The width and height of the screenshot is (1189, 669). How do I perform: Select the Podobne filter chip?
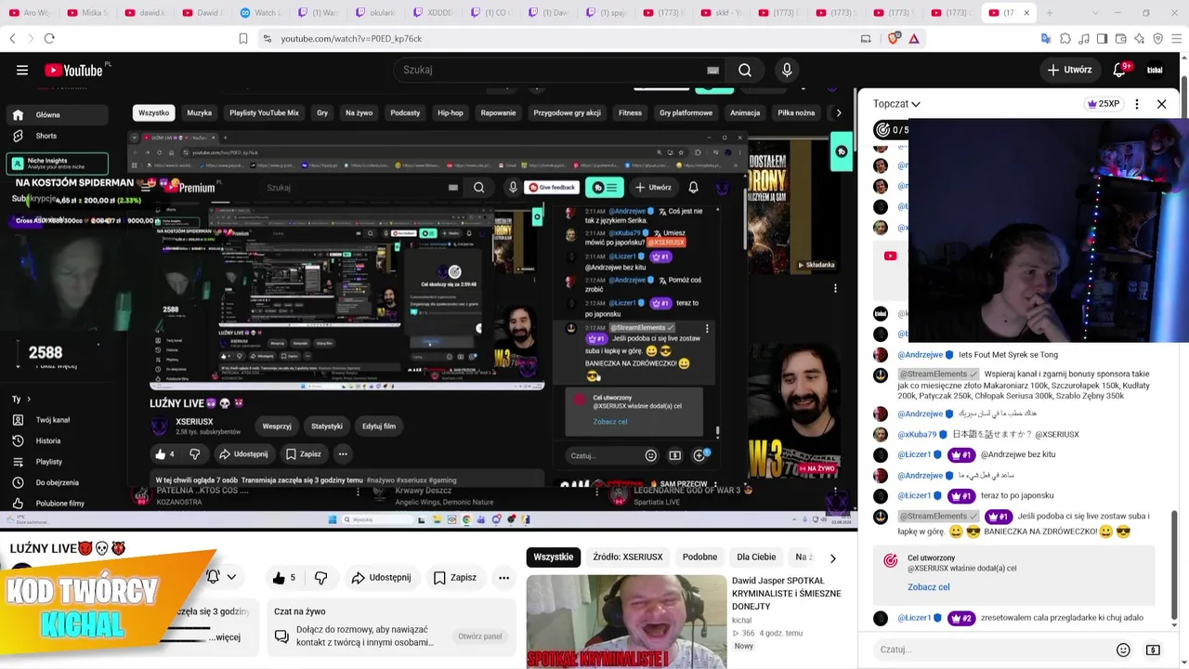coord(699,557)
